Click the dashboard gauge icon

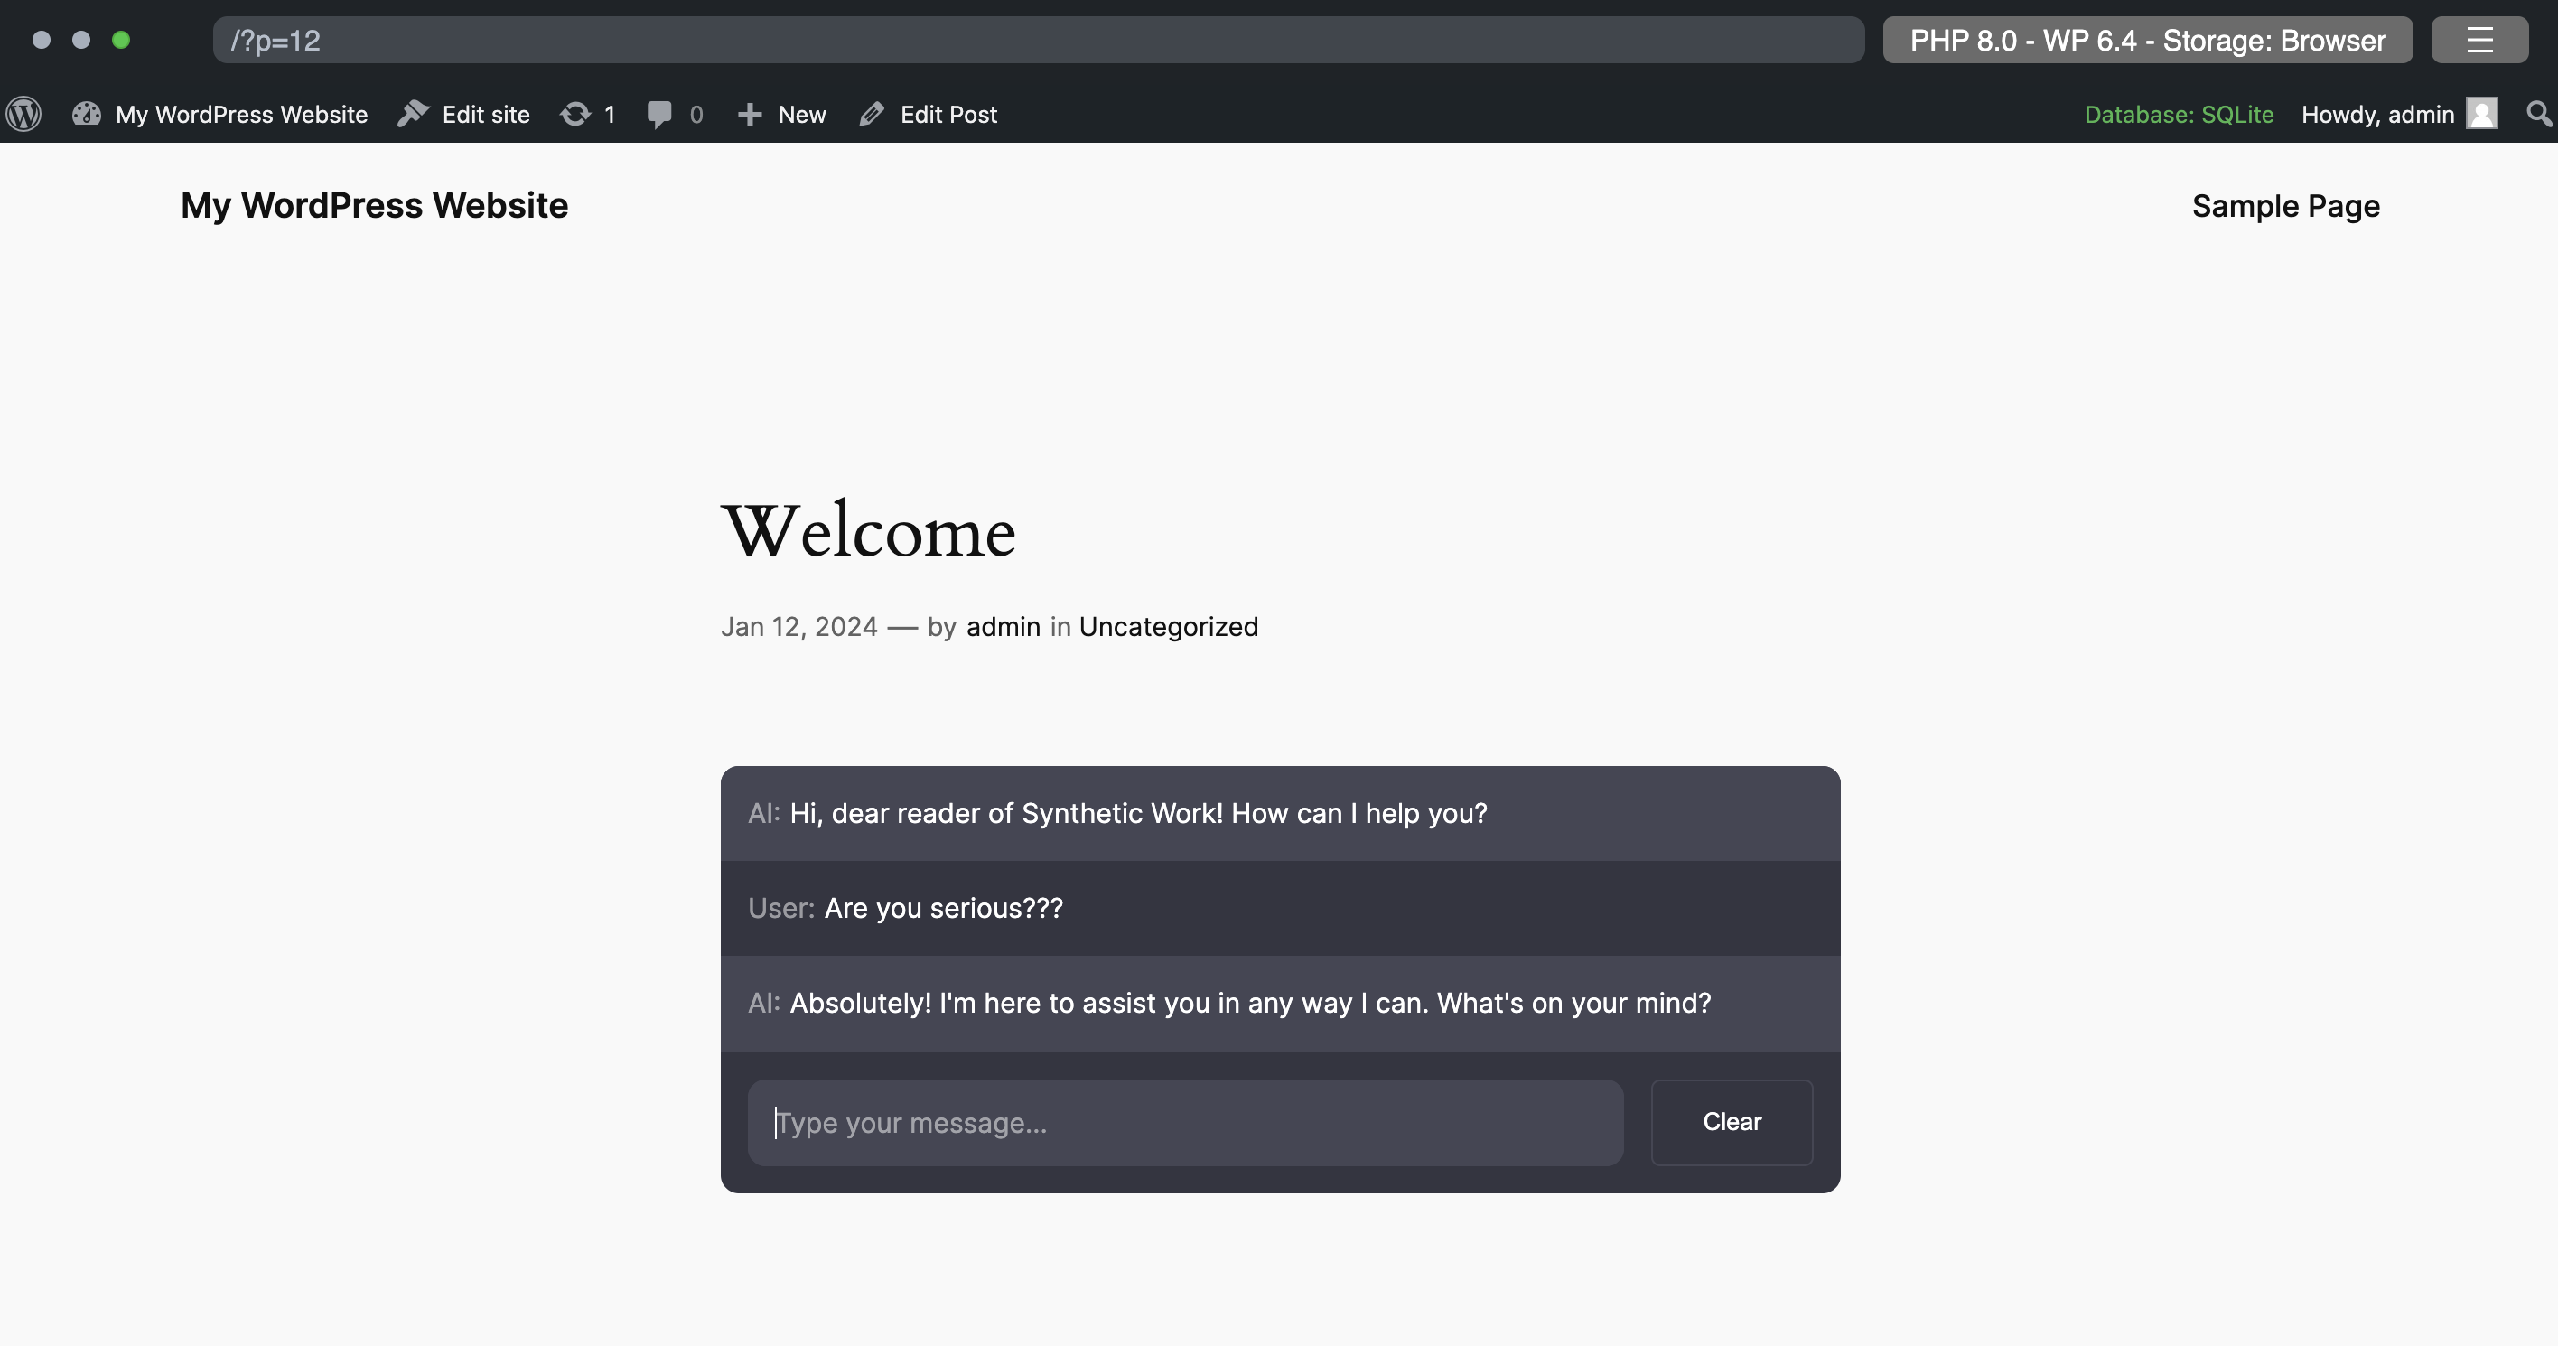(x=87, y=114)
